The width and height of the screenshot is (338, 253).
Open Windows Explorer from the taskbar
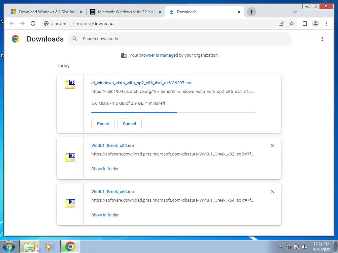click(29, 246)
